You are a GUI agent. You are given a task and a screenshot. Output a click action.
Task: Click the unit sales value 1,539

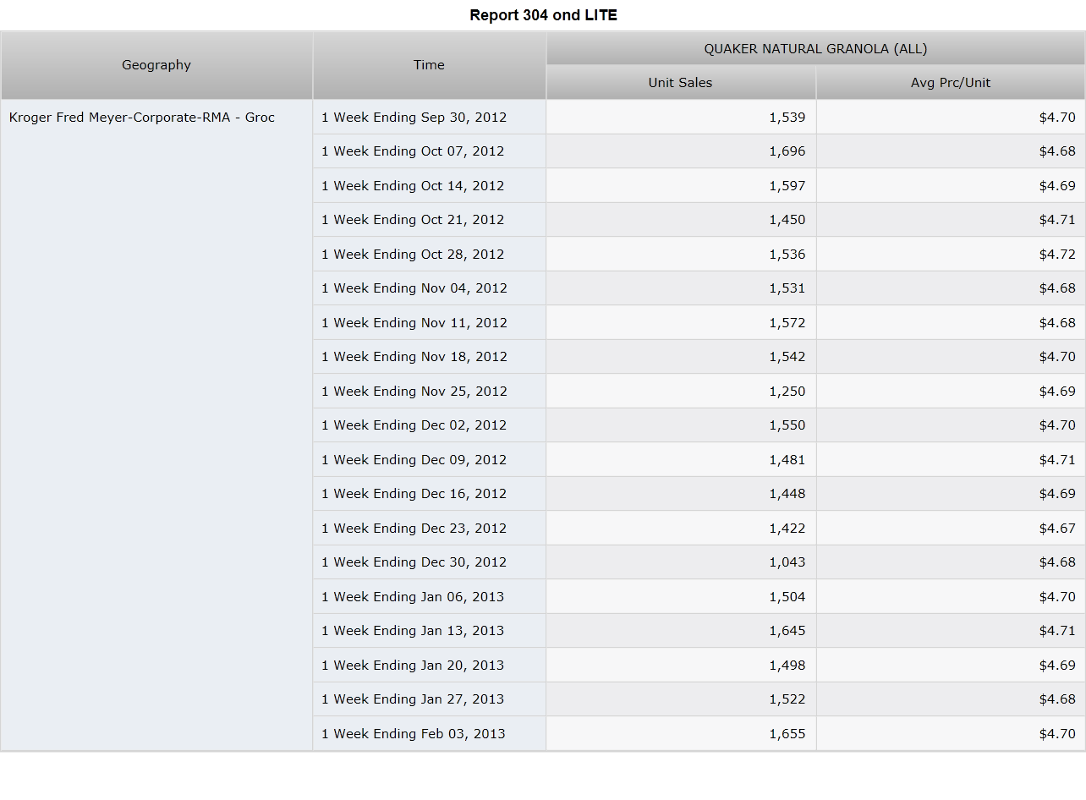coord(787,118)
